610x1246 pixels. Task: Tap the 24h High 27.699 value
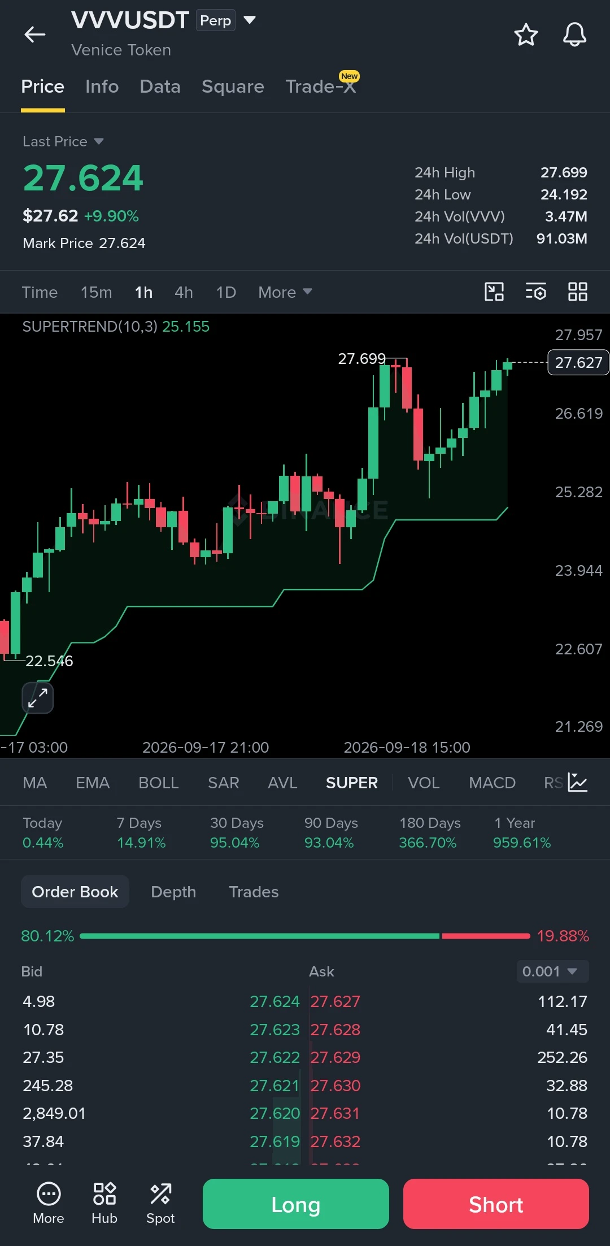click(x=564, y=172)
